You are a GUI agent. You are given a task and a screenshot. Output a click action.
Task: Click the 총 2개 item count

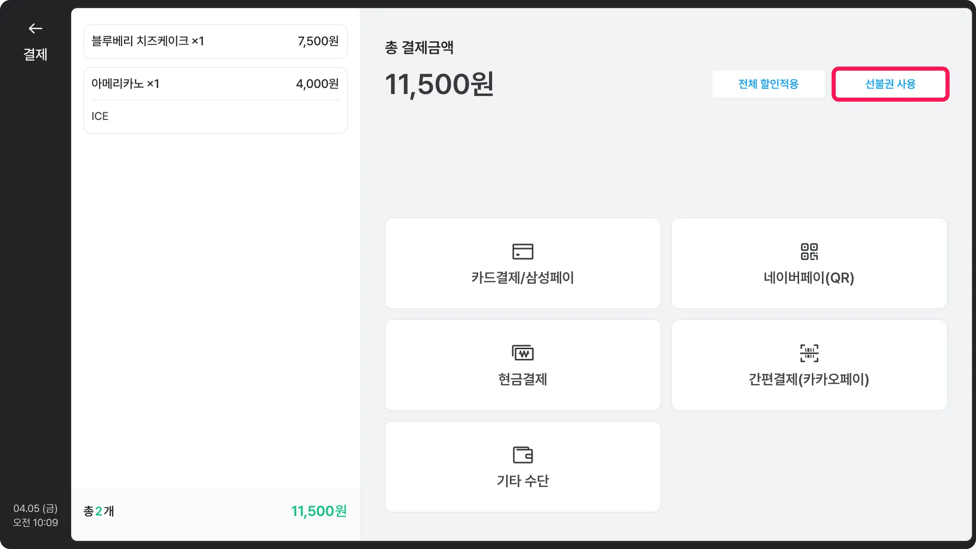click(99, 511)
